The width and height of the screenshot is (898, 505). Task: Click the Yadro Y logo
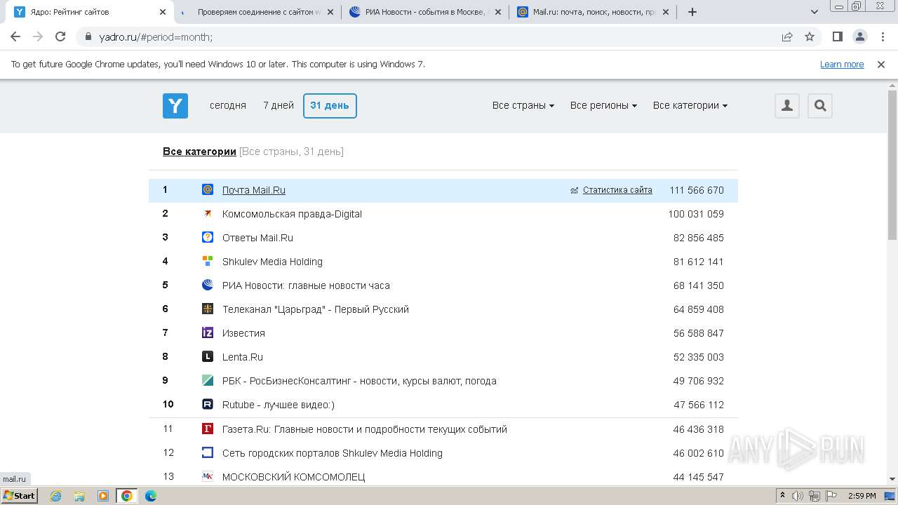tap(175, 106)
